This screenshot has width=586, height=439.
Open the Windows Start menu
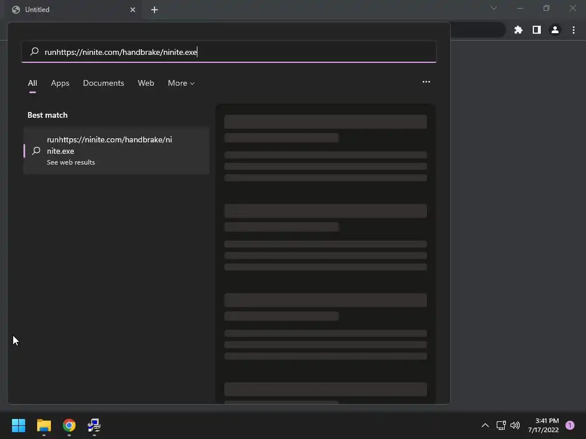(x=18, y=425)
